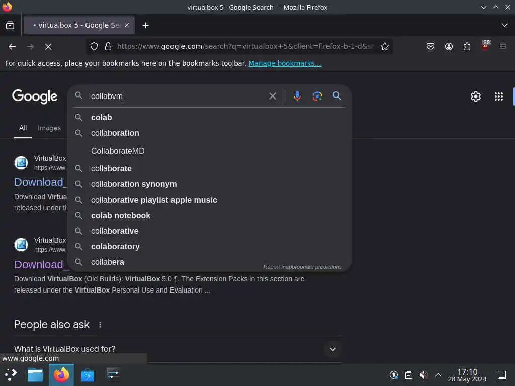This screenshot has width=515, height=386.
Task: Choose the colab suggestion
Action: [209, 117]
